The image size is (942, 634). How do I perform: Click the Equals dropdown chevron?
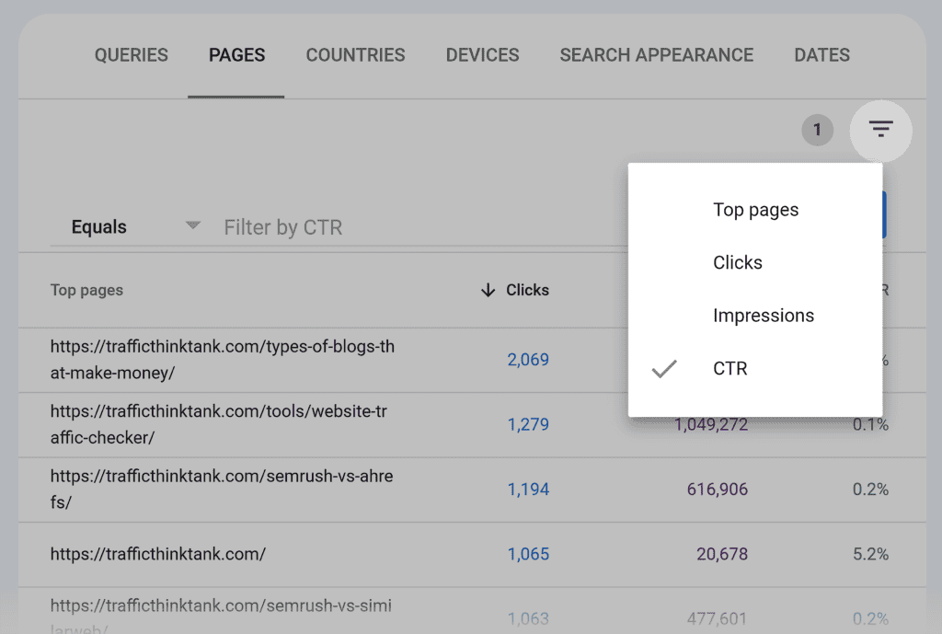[x=192, y=225]
